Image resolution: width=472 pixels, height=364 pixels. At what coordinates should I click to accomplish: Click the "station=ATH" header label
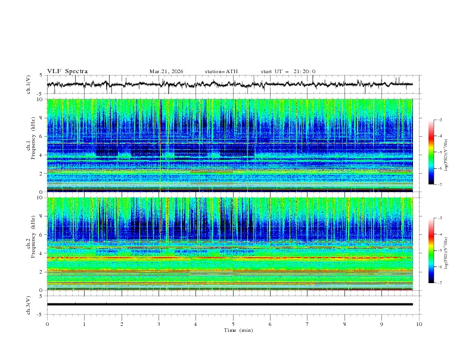tap(221, 71)
